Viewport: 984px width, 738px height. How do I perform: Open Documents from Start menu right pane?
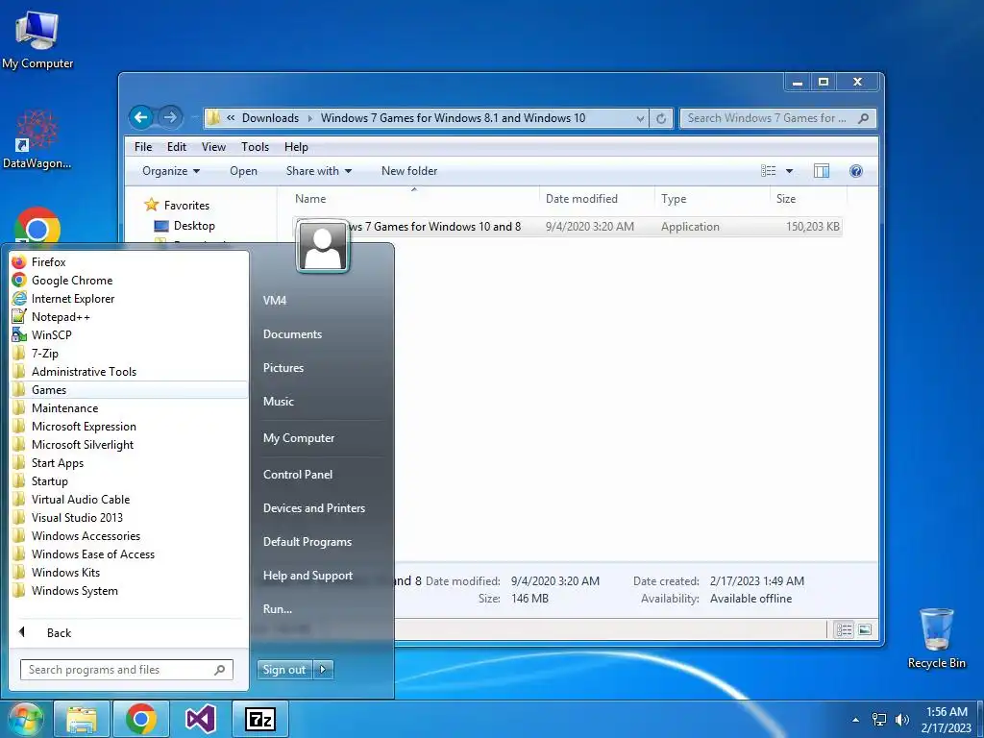click(x=292, y=333)
